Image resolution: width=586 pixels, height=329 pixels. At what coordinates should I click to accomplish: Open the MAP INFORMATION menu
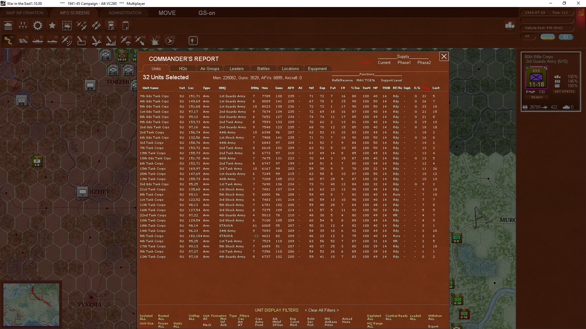25,13
